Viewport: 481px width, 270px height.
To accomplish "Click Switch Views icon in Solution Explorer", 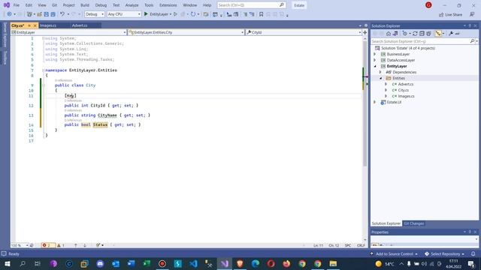I will click(395, 34).
